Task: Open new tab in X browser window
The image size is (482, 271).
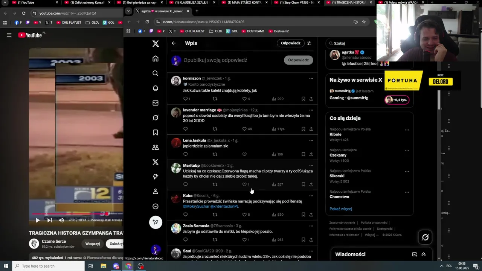Action: click(197, 11)
